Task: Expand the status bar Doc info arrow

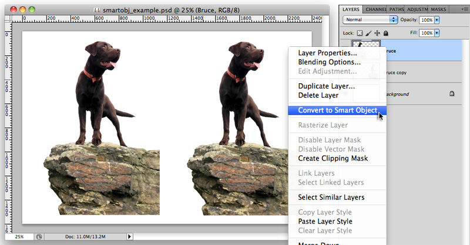Action: point(130,236)
